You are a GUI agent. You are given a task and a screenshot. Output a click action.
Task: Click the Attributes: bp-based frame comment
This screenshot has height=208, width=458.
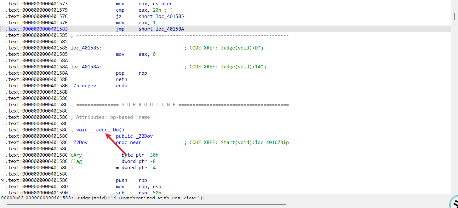(x=110, y=117)
